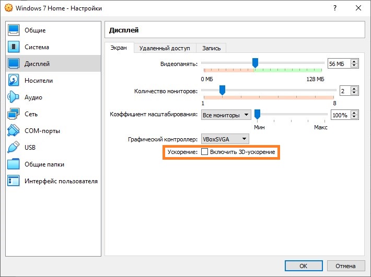Click the Общие category icon
The image size is (371, 277).
pos(14,30)
